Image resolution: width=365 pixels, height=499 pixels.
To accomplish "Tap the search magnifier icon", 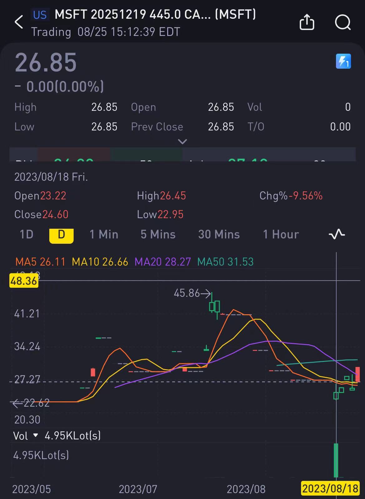I will [x=343, y=22].
